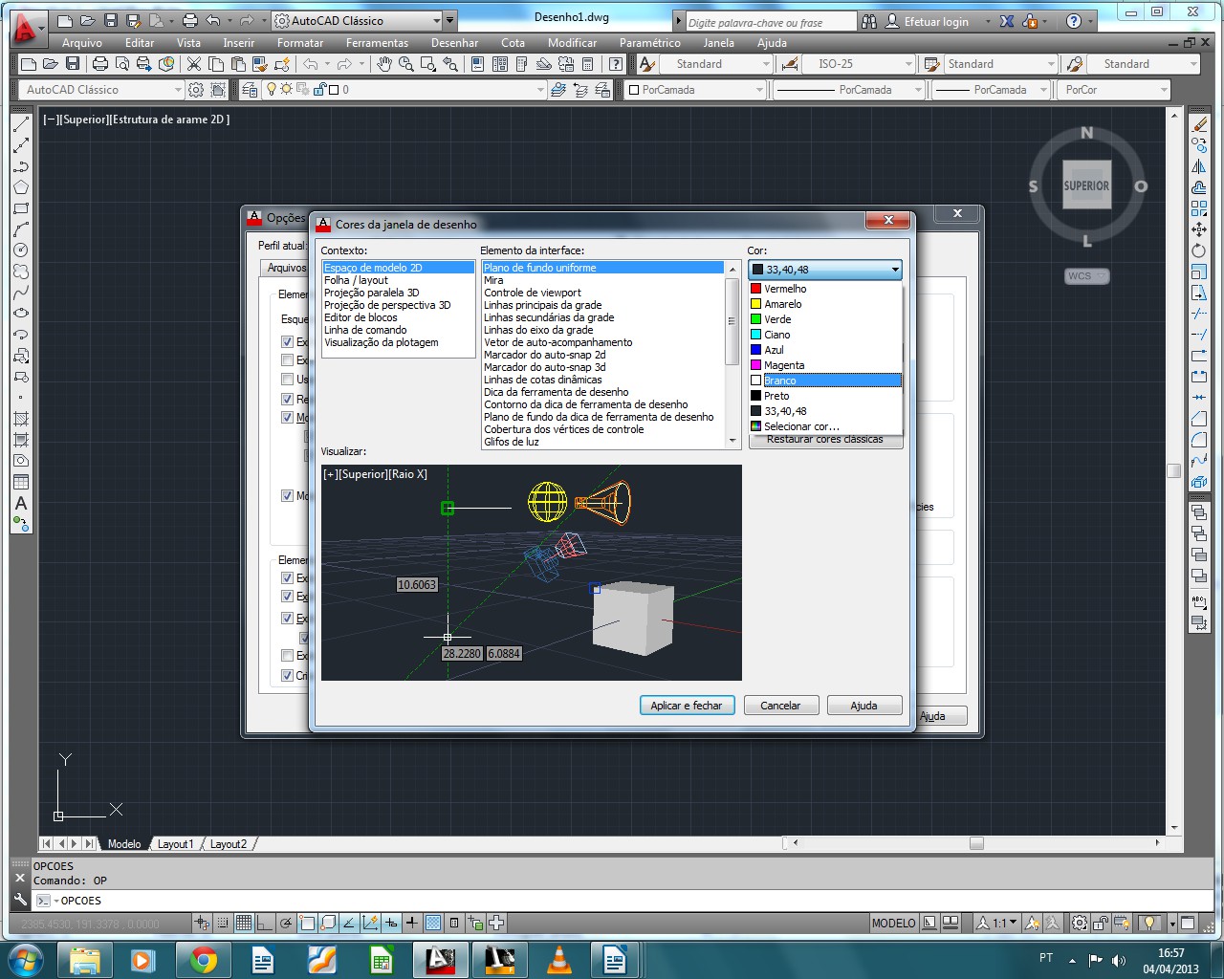
Task: Toggle the 'Re' checkbox in Opções dialog
Action: click(287, 399)
